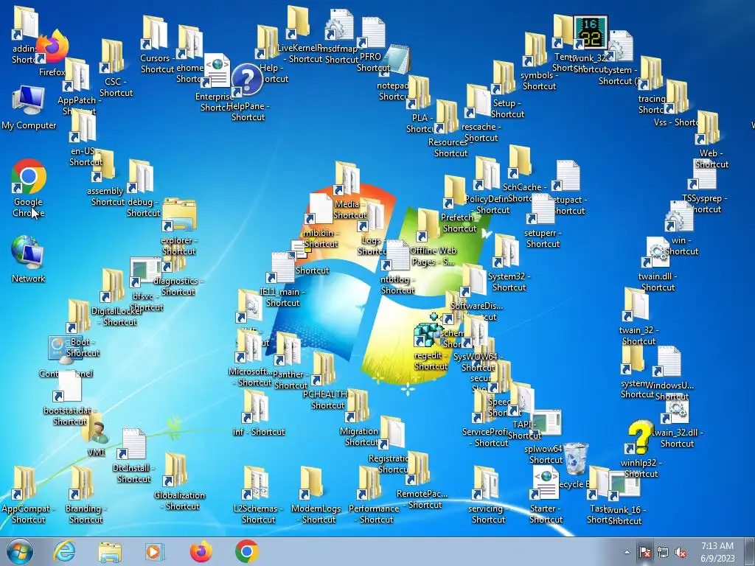Click the muted volume tray icon

tap(681, 553)
